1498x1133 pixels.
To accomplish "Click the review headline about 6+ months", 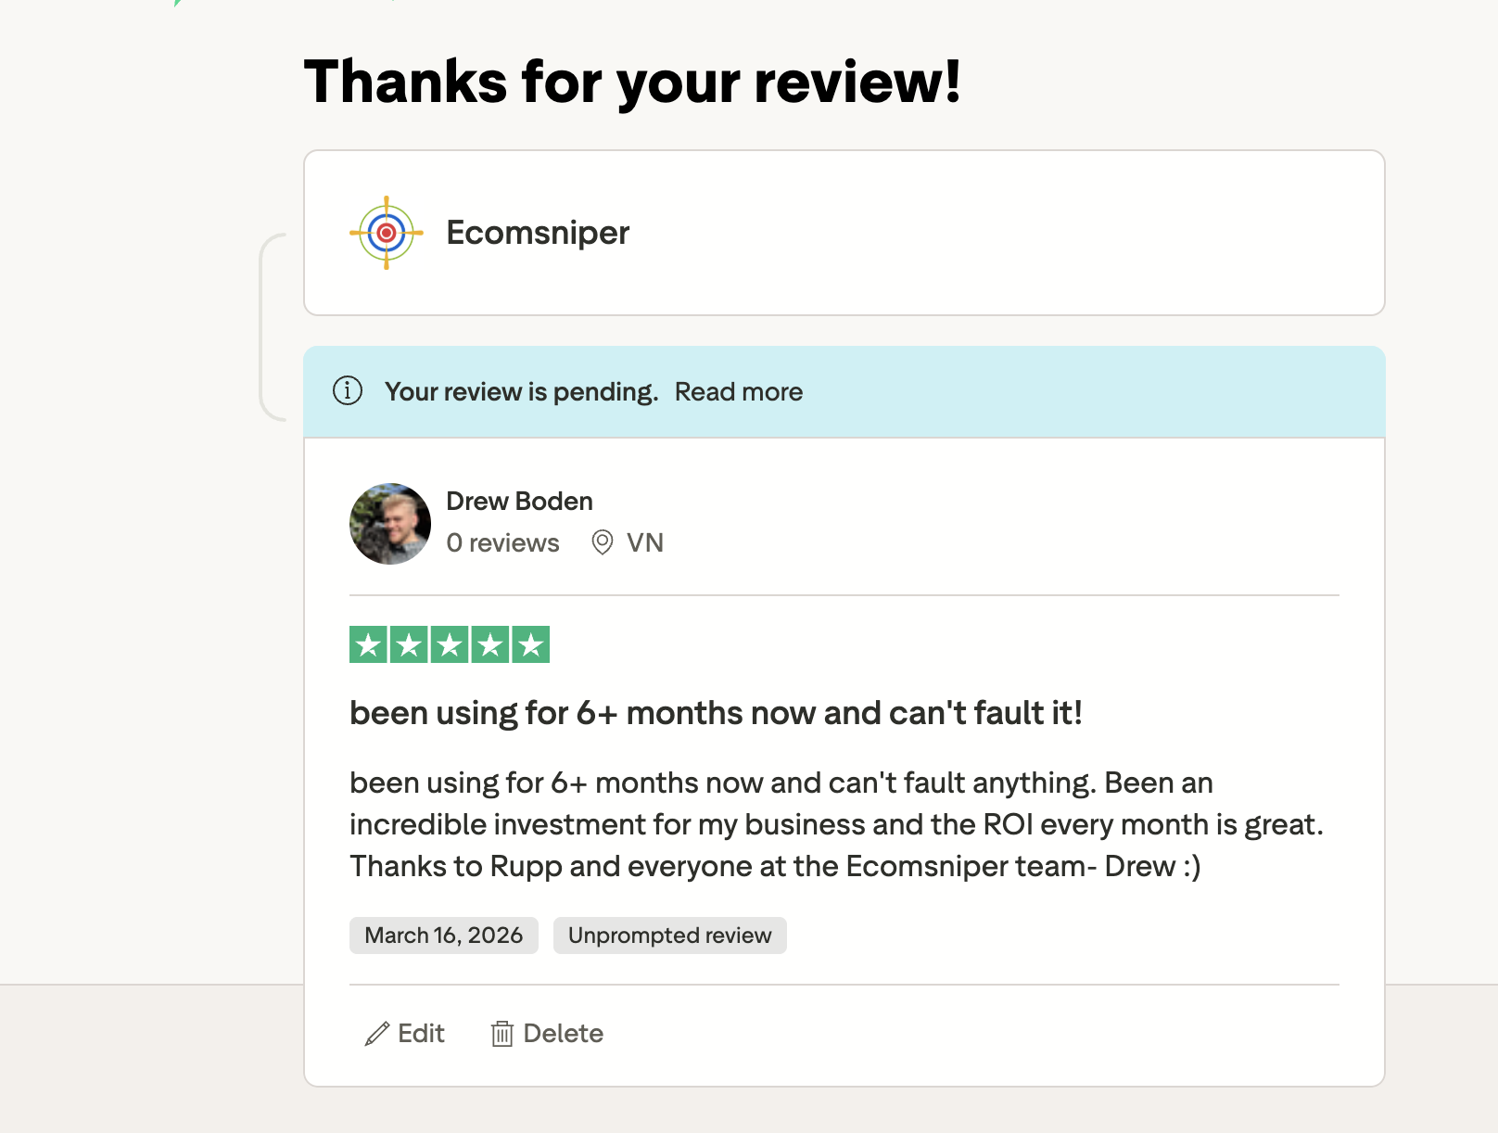I will 716,713.
